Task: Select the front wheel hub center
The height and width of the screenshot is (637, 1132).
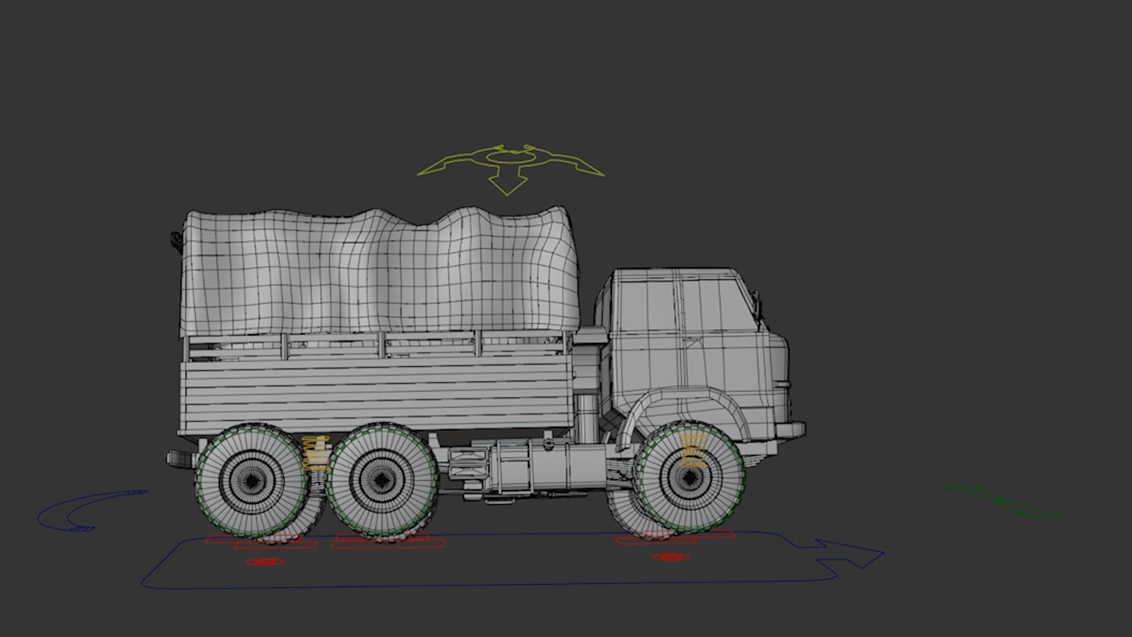Action: 689,478
